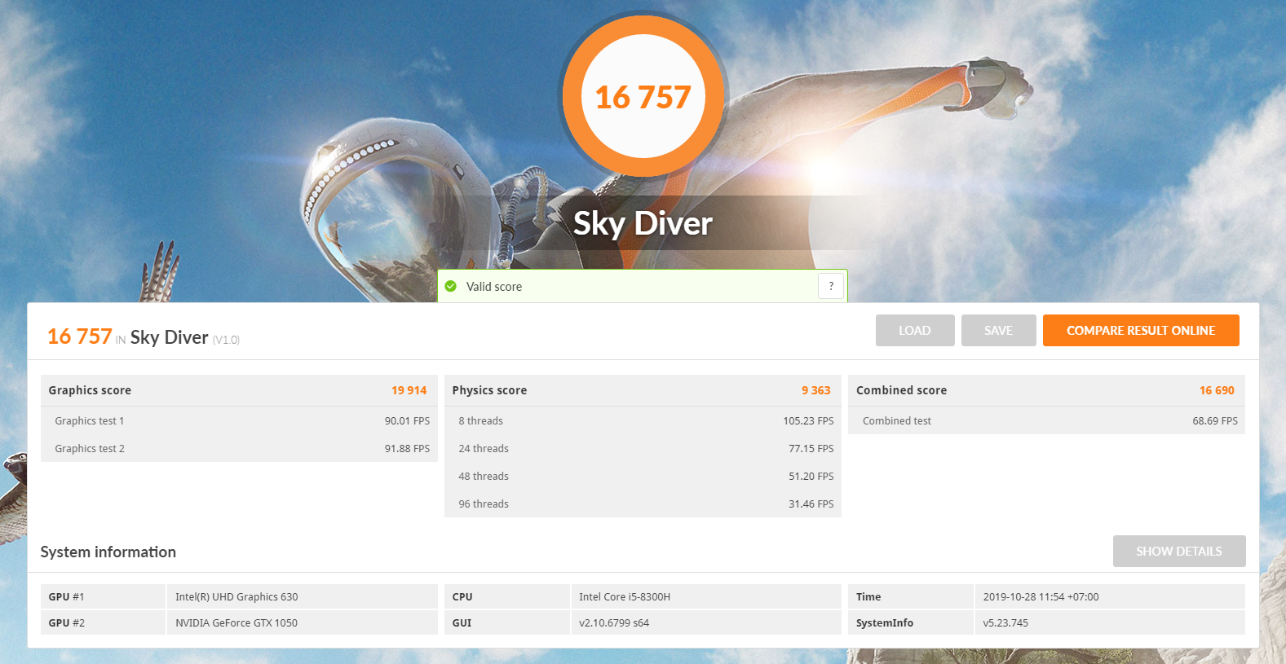Select the Combined test row

click(1045, 421)
